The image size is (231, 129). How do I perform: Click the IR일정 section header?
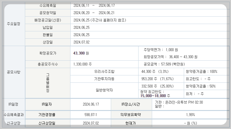(x=13, y=104)
